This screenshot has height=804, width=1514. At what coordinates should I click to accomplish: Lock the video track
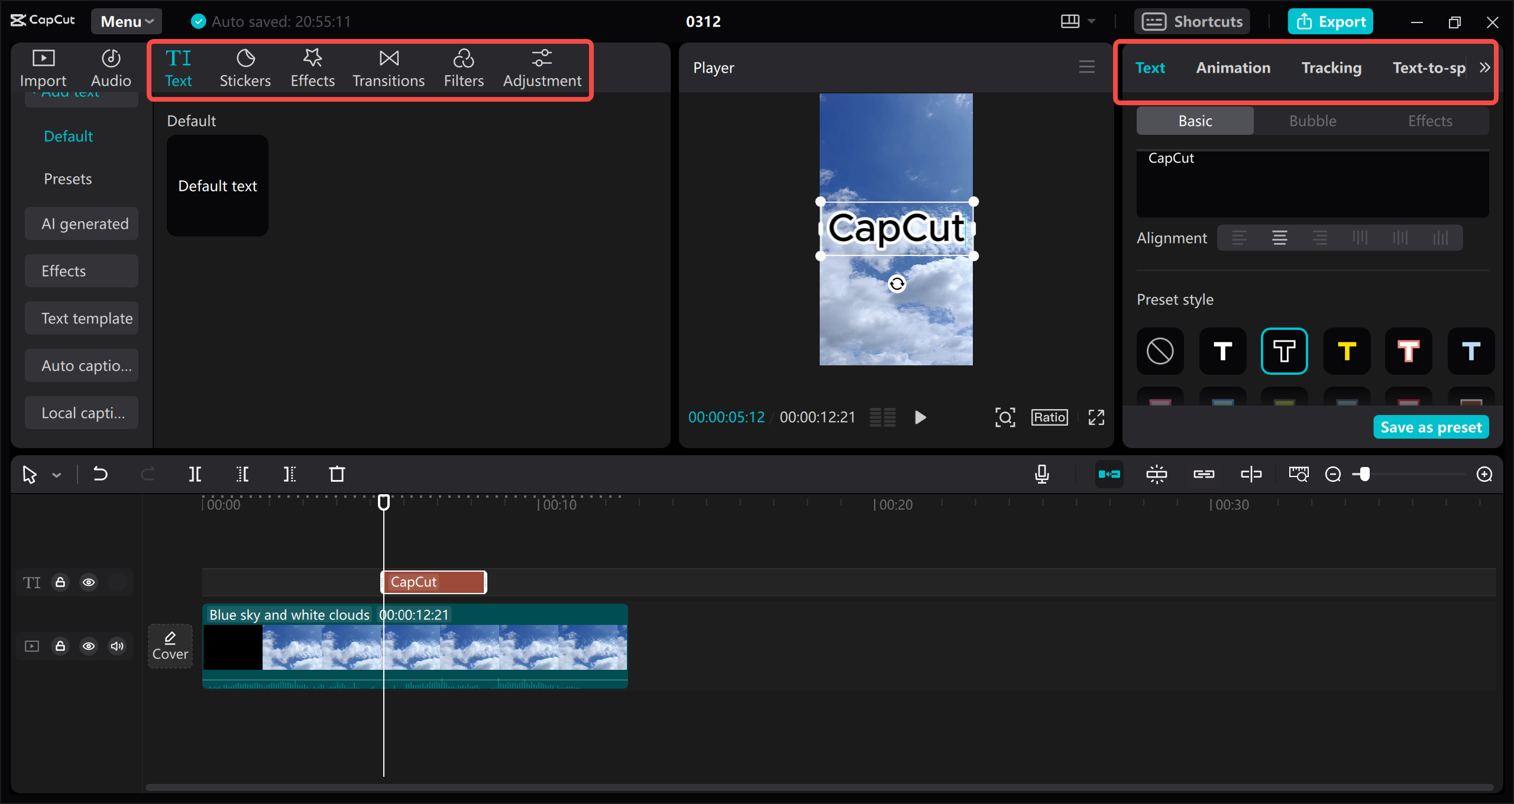tap(60, 646)
